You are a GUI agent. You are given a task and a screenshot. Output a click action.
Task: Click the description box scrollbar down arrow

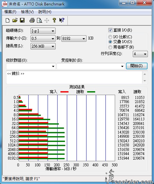[x=145, y=81]
